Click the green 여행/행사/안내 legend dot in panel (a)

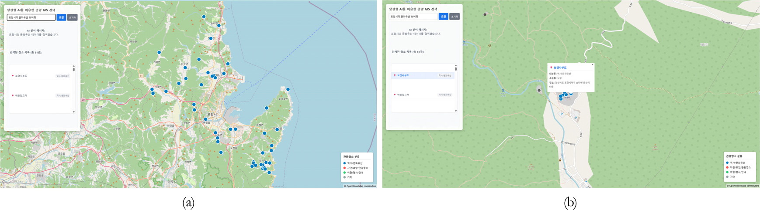[344, 173]
